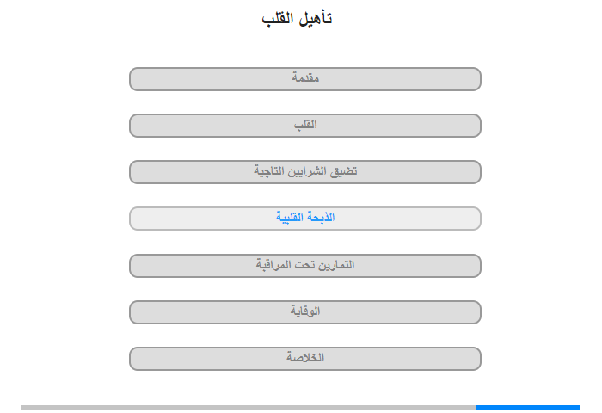Image resolution: width=602 pixels, height=413 pixels.
Task: Click the highlighted الذبحة القلبية button
Action: 305,219
